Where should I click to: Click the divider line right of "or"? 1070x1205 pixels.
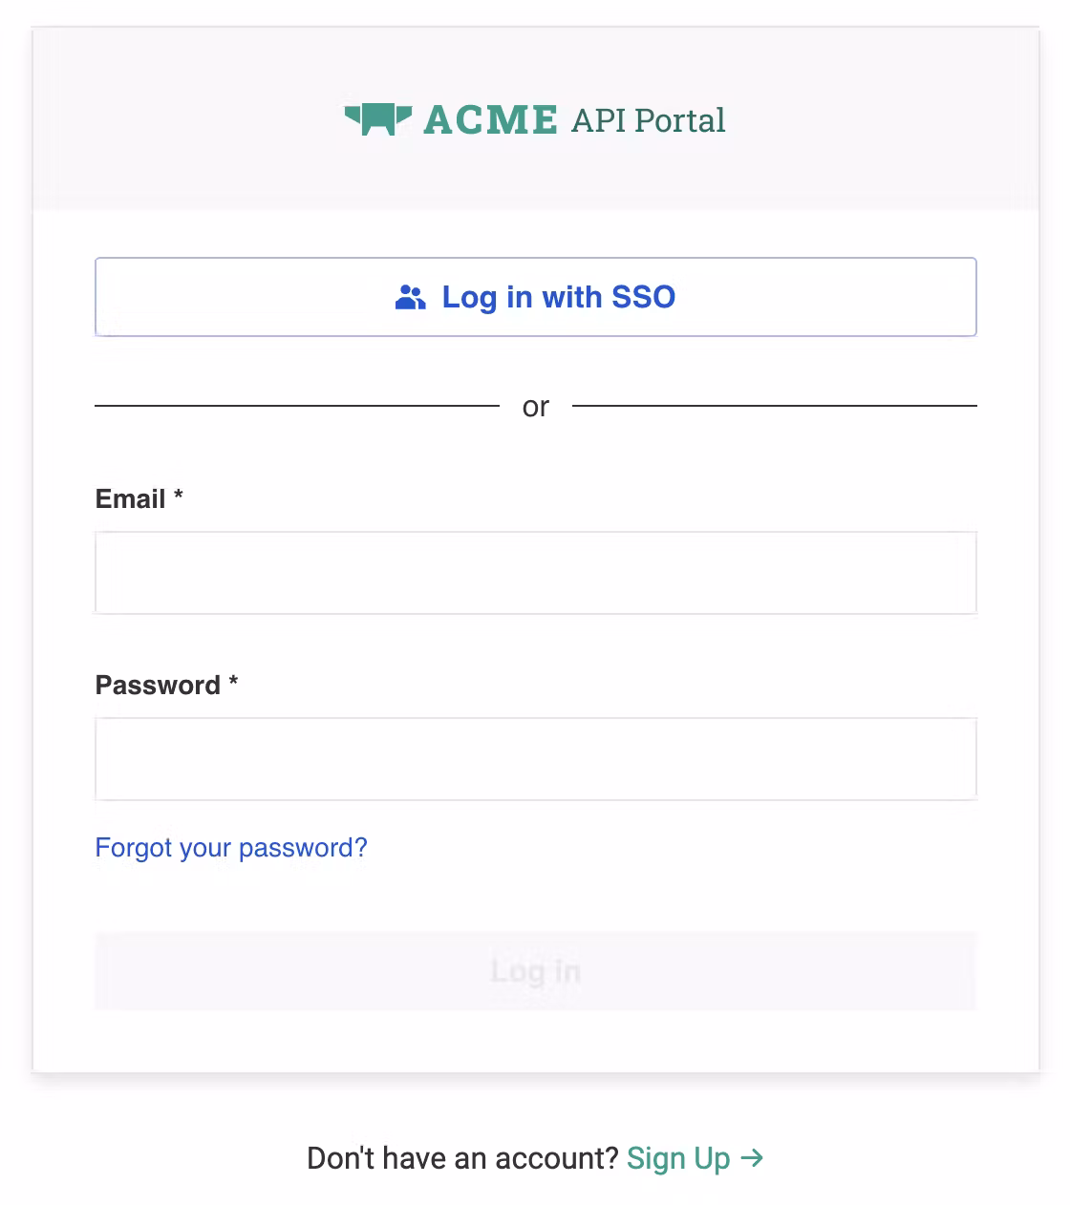click(x=774, y=406)
